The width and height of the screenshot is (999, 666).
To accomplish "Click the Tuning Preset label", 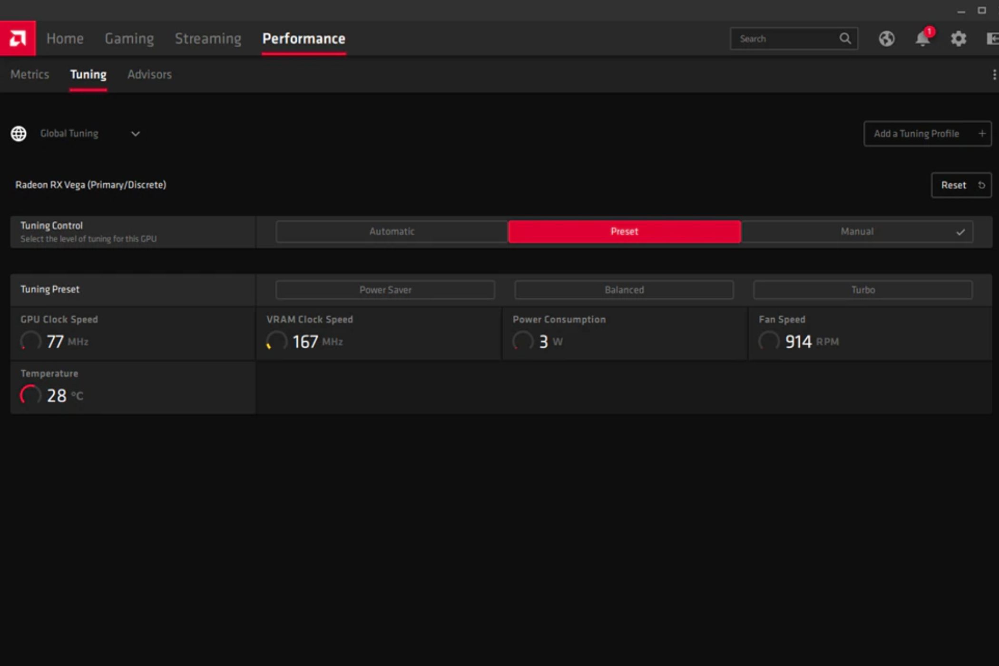I will (x=50, y=289).
